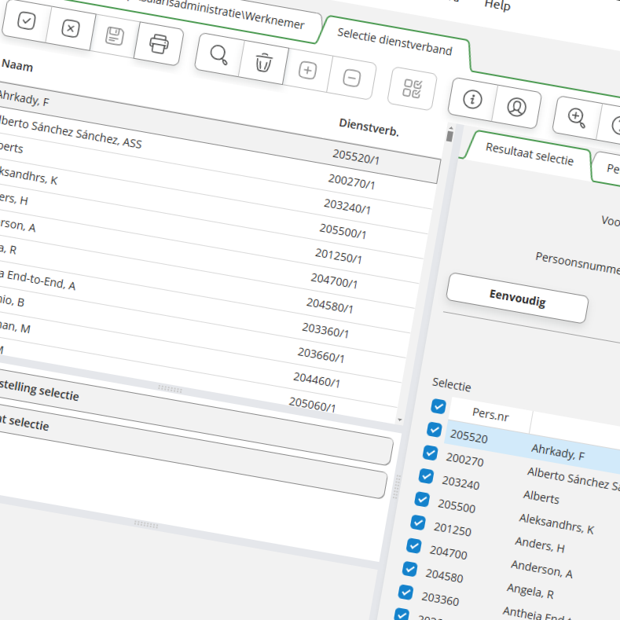Image resolution: width=620 pixels, height=620 pixels.
Task: Uncheck the checkbox for 205500
Action: tap(422, 500)
